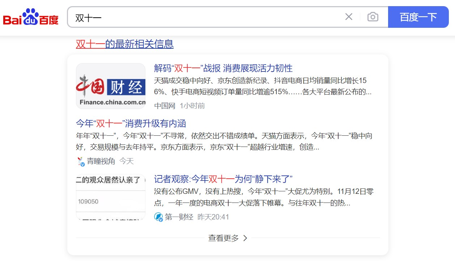Click the 青瞳视角 source avatar icon
455x261 pixels.
(81, 161)
